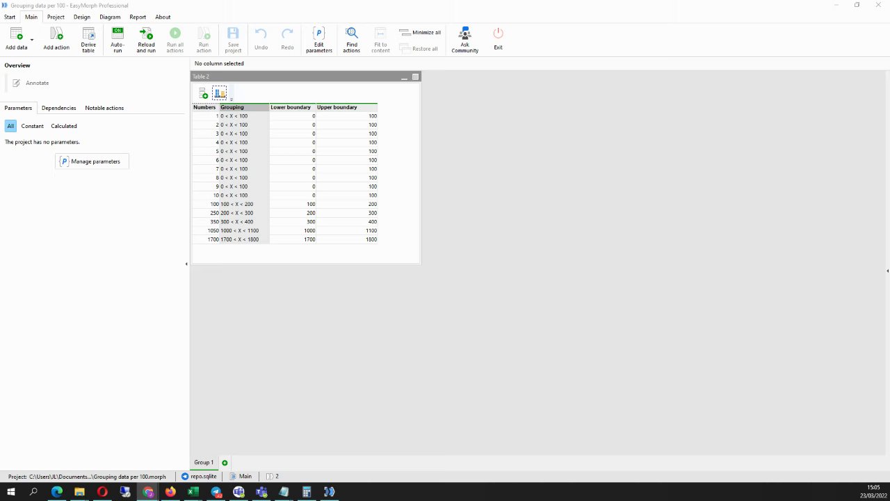Click the add action icon in Table 2

click(x=203, y=93)
